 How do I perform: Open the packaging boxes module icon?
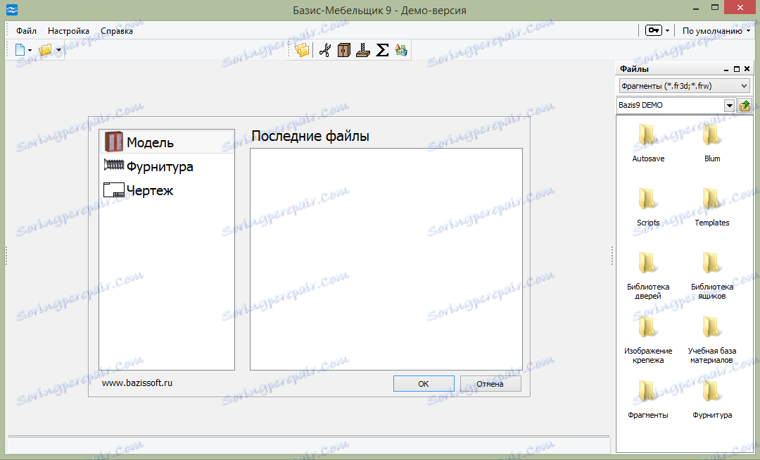click(x=401, y=49)
